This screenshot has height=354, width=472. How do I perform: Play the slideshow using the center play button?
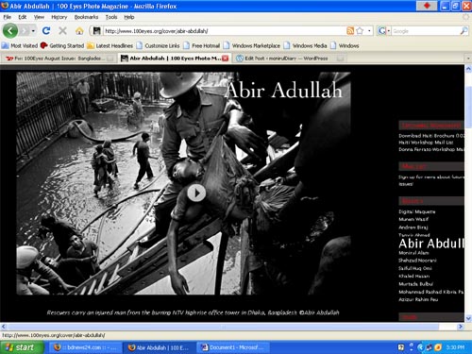point(196,193)
